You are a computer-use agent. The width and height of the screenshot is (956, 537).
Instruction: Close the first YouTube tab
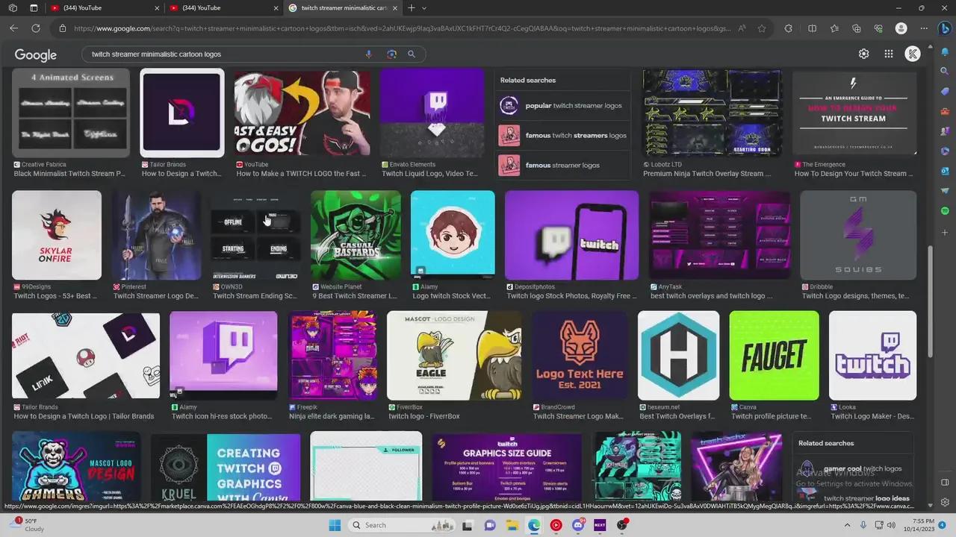point(156,7)
